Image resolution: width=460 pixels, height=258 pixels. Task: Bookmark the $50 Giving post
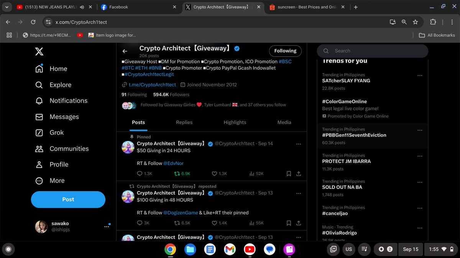(289, 174)
